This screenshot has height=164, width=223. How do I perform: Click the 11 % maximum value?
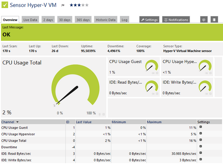(x=193, y=128)
